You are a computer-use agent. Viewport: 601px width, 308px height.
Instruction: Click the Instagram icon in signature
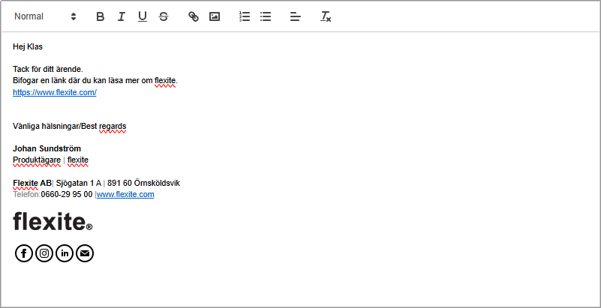point(44,253)
